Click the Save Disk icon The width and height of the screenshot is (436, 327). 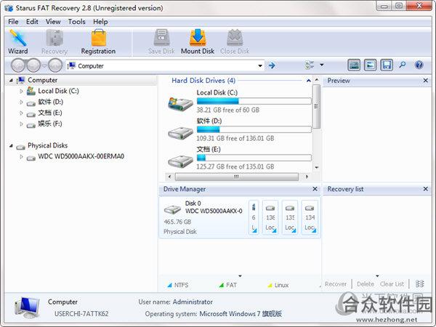pos(161,41)
